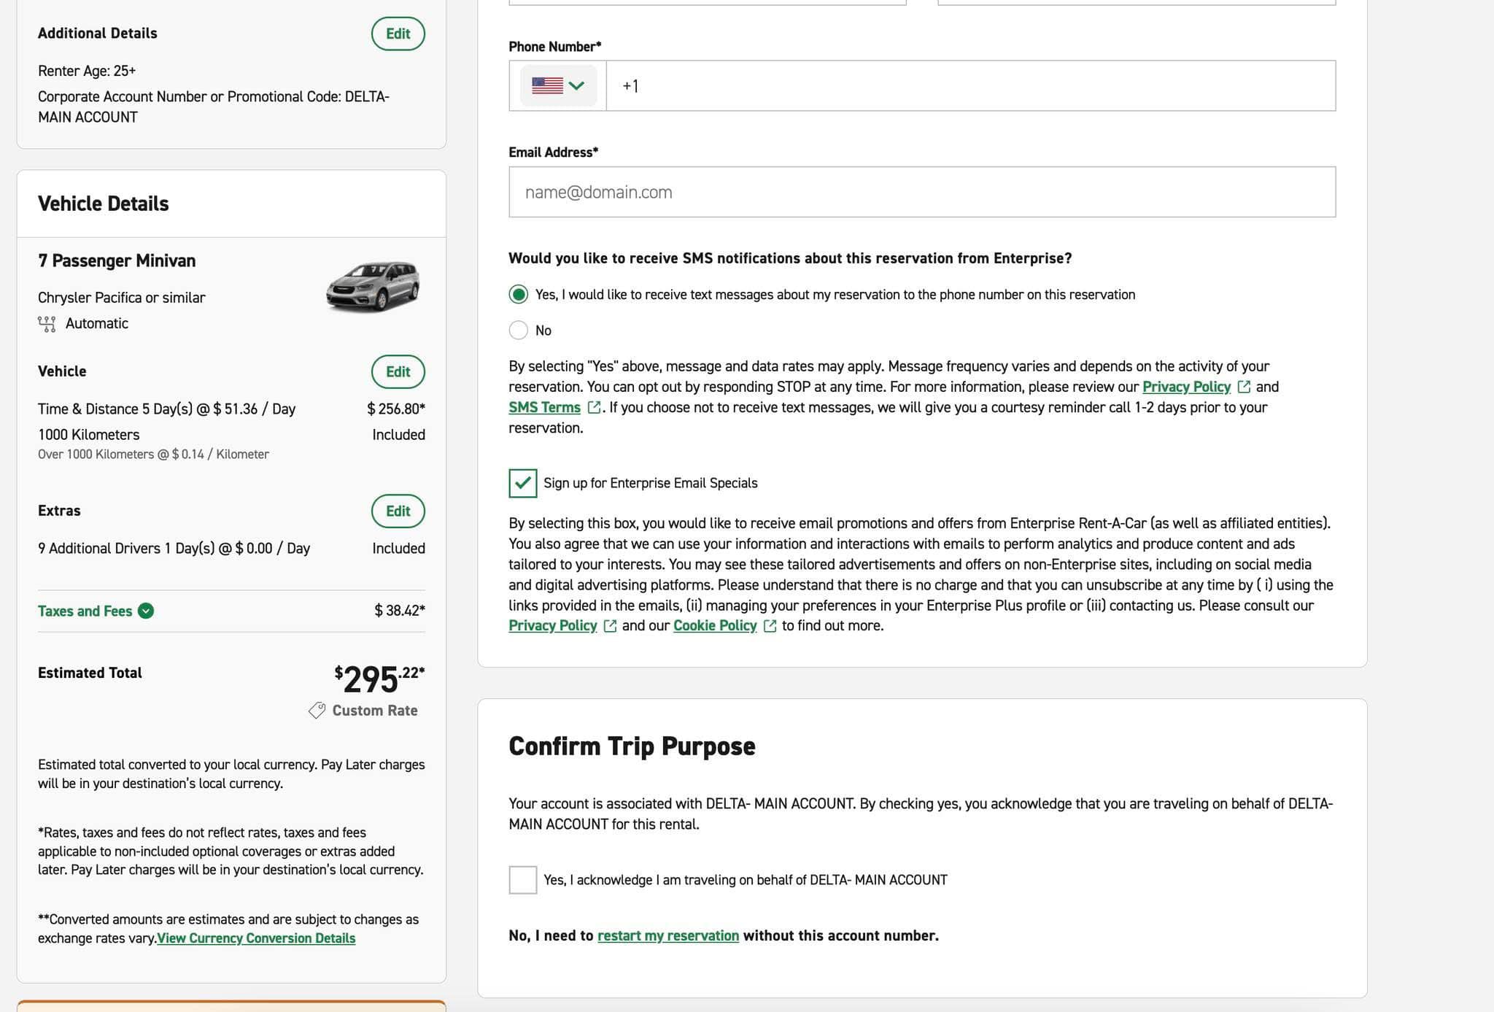The height and width of the screenshot is (1012, 1494).
Task: Click the external link icon after Cookie Policy
Action: (770, 626)
